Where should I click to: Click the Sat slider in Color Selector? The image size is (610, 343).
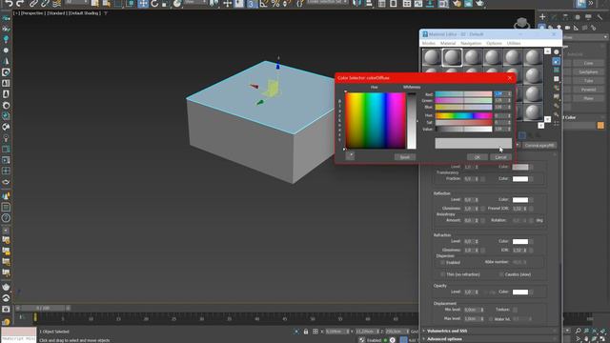pos(463,122)
